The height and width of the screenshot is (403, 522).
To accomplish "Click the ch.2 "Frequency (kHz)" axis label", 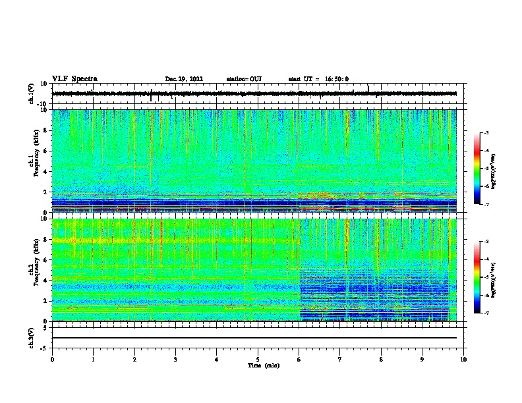I will (x=36, y=262).
